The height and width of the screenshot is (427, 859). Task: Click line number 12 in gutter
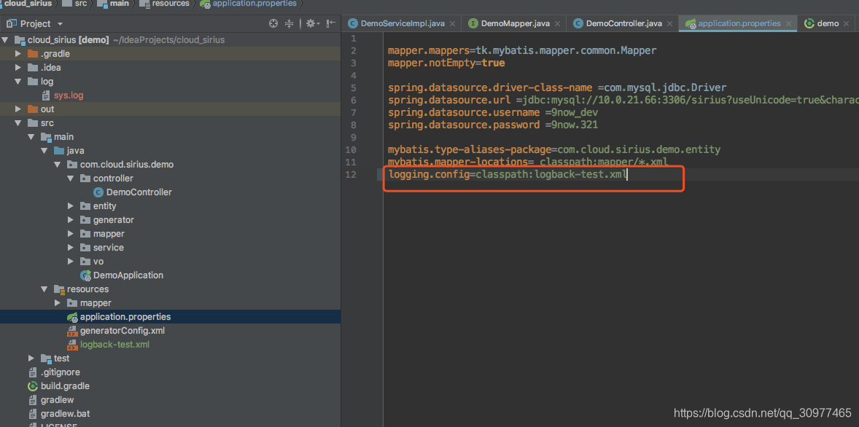[x=351, y=175]
